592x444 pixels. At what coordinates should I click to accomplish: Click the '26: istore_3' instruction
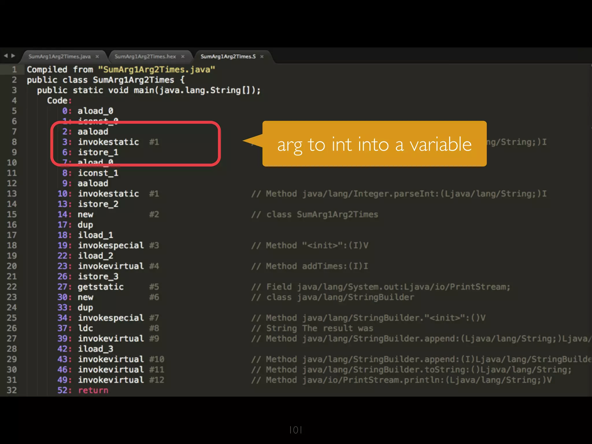[88, 277]
